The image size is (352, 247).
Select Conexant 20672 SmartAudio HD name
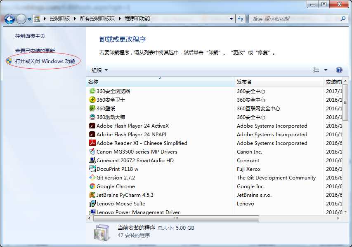[135, 160]
